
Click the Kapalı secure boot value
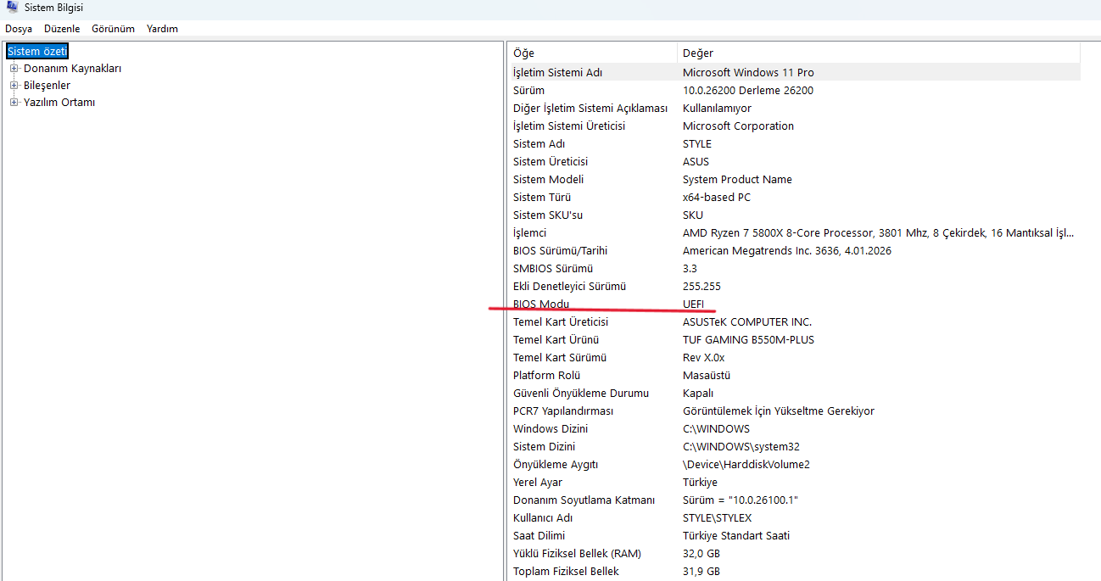(698, 394)
